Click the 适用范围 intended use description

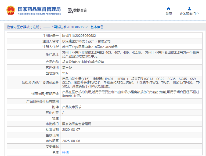131,94
